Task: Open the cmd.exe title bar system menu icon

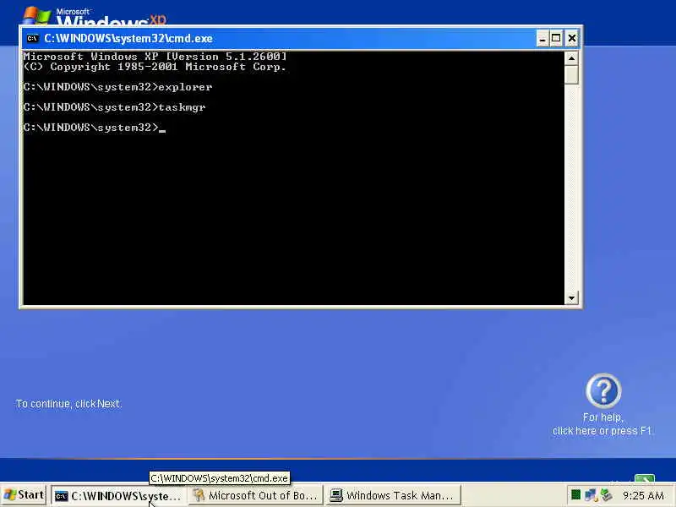Action: pos(32,38)
